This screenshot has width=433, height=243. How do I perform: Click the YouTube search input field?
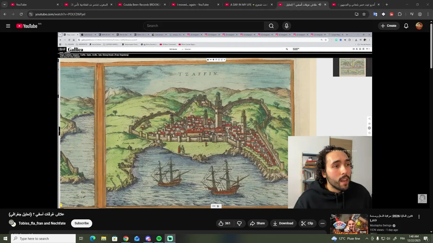click(x=205, y=26)
